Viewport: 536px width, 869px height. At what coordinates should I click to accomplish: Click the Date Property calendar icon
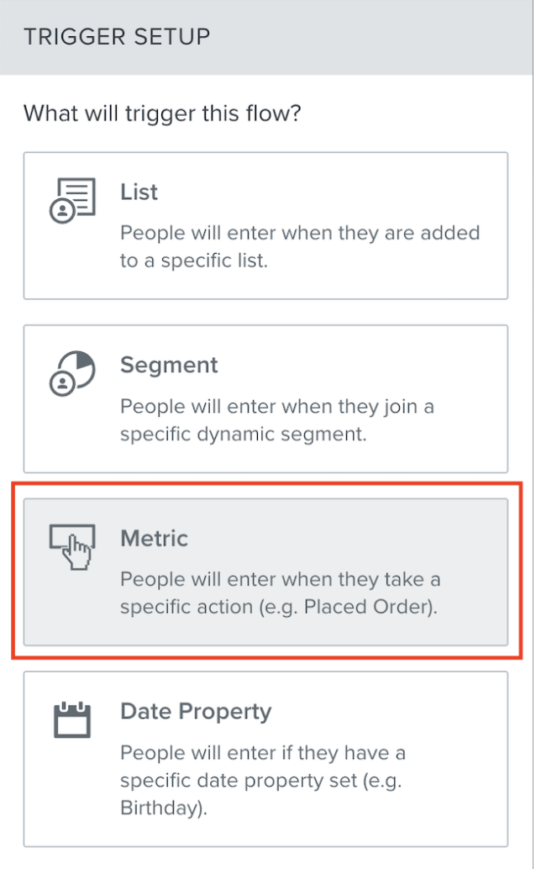[x=72, y=720]
